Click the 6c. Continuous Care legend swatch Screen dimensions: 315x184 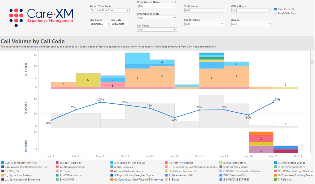112,180
